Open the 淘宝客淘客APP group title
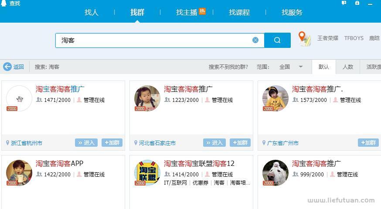Viewport: 381px width, 209px height. point(60,163)
